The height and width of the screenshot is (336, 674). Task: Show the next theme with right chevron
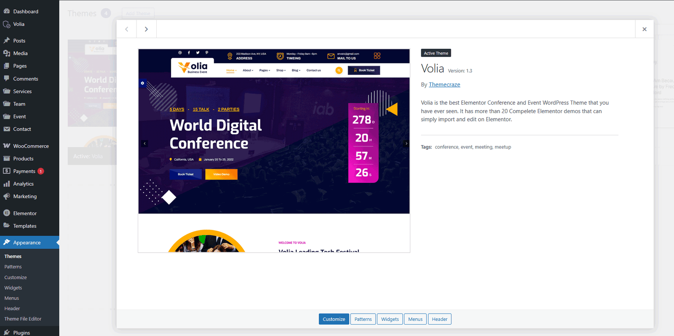(x=146, y=29)
